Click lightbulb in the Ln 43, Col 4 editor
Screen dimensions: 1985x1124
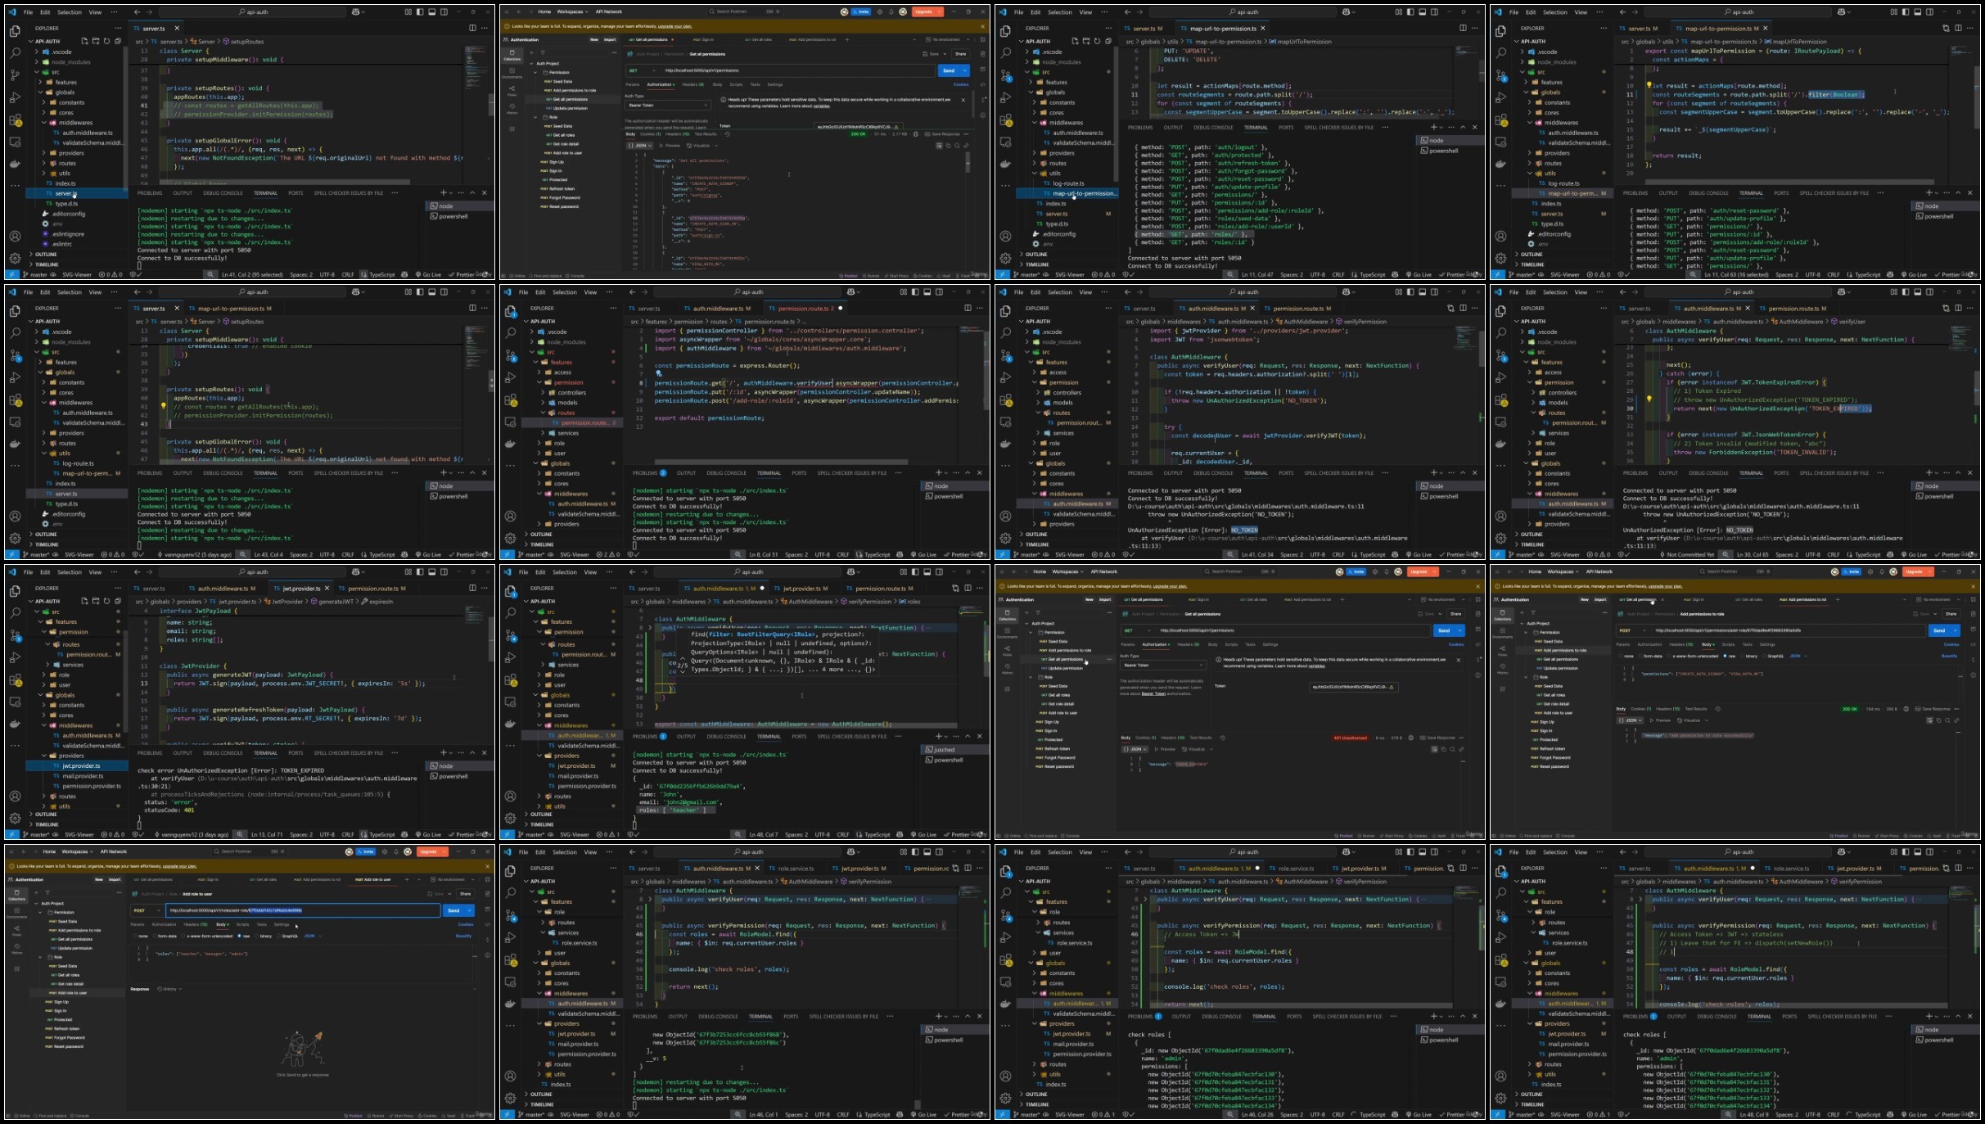point(163,406)
